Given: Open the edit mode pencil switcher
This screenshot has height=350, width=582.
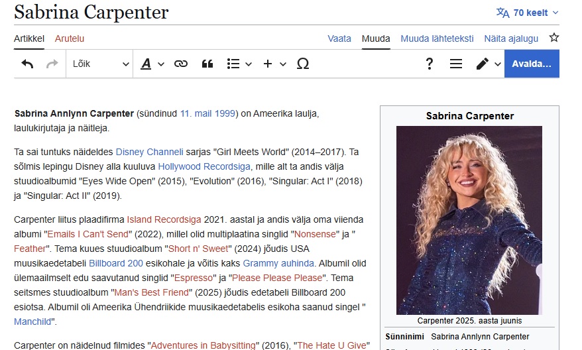Looking at the screenshot, I should click(488, 64).
